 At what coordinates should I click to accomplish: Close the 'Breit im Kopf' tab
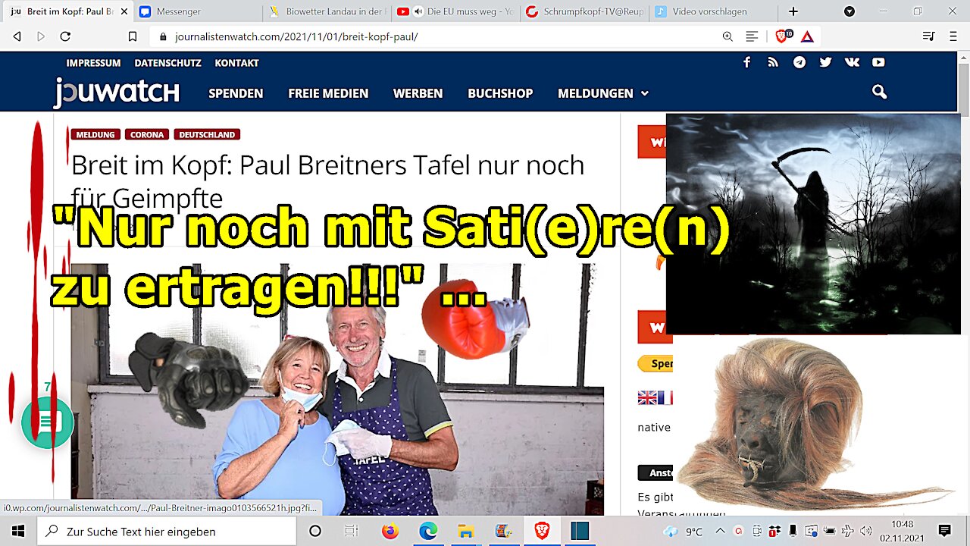click(x=125, y=11)
